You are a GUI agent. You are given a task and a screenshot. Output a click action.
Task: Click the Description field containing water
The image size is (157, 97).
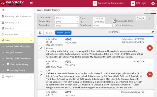(x=102, y=26)
